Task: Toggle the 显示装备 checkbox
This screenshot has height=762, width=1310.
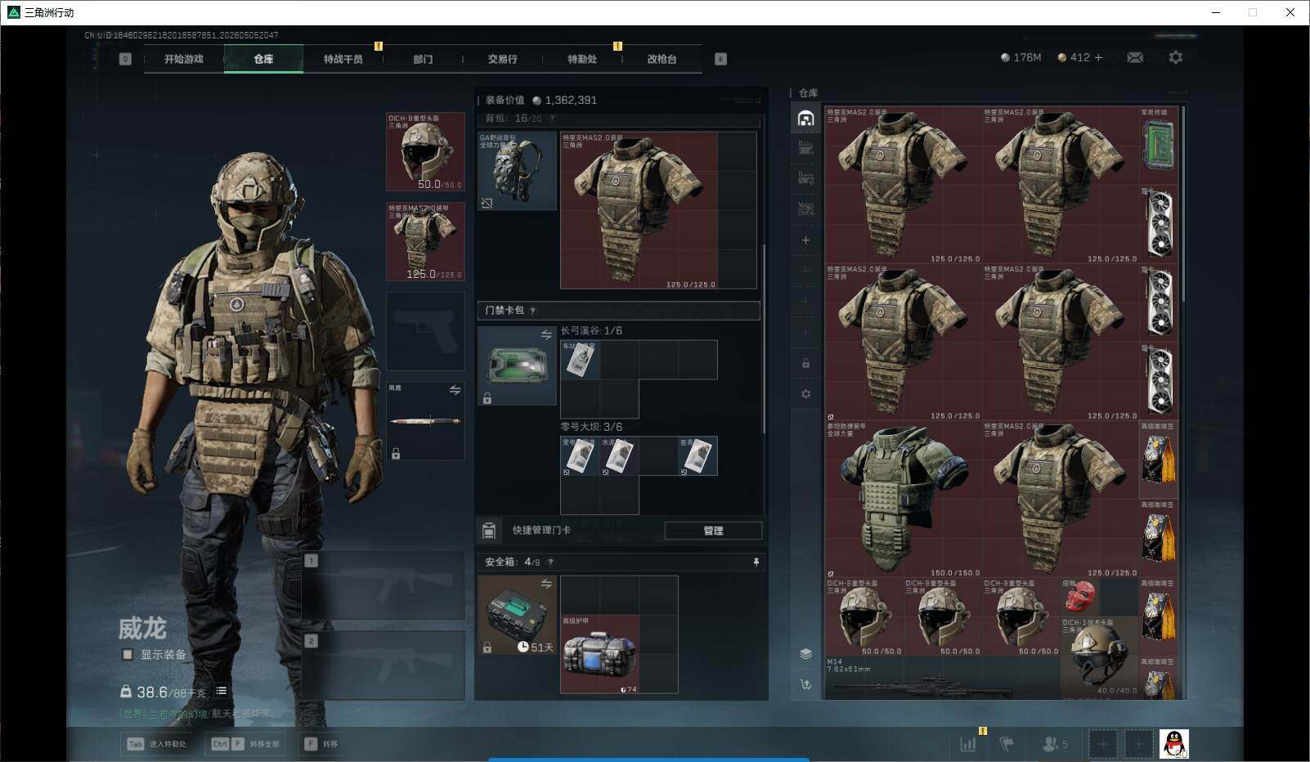Action: tap(127, 654)
